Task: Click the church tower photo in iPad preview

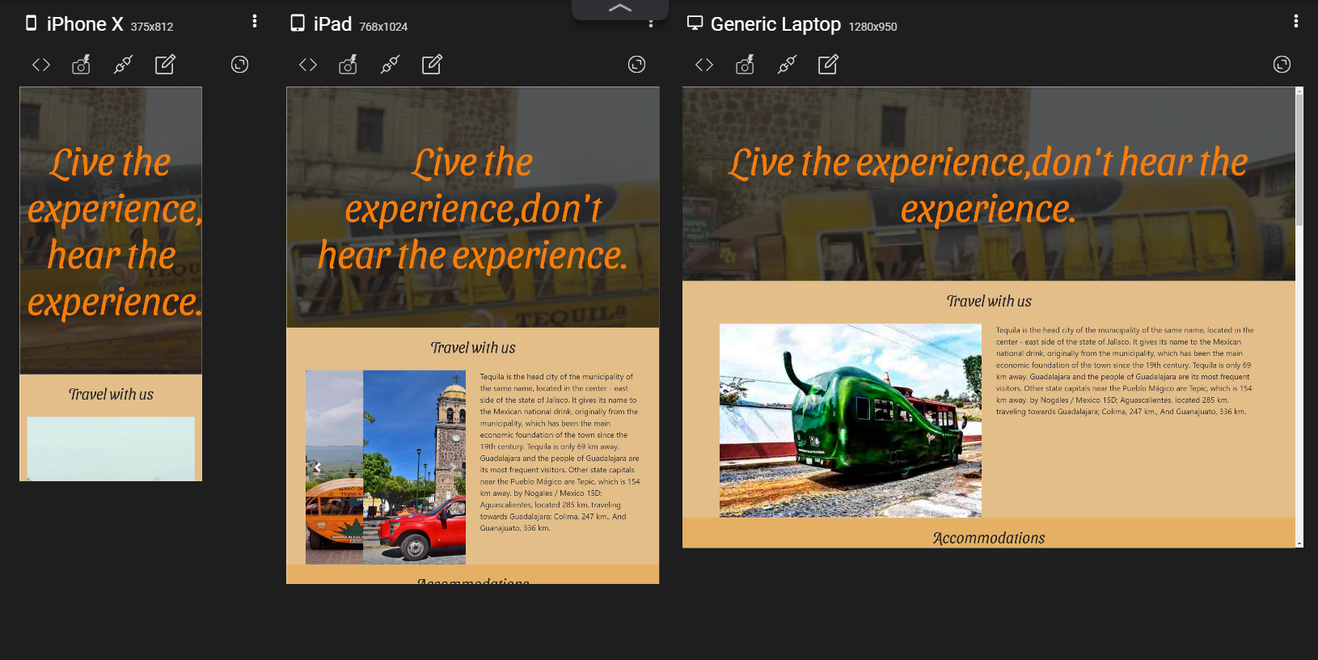Action: tap(414, 467)
